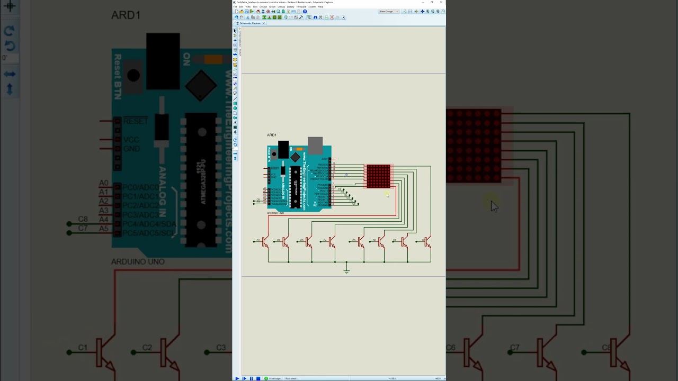Click the Zoom Out magnifier icon

(433, 11)
